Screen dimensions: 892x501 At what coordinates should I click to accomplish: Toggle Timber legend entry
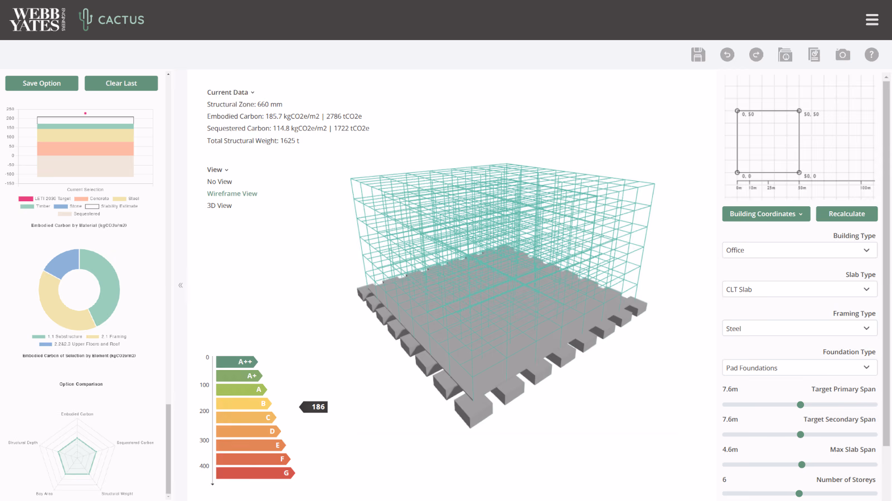click(35, 206)
